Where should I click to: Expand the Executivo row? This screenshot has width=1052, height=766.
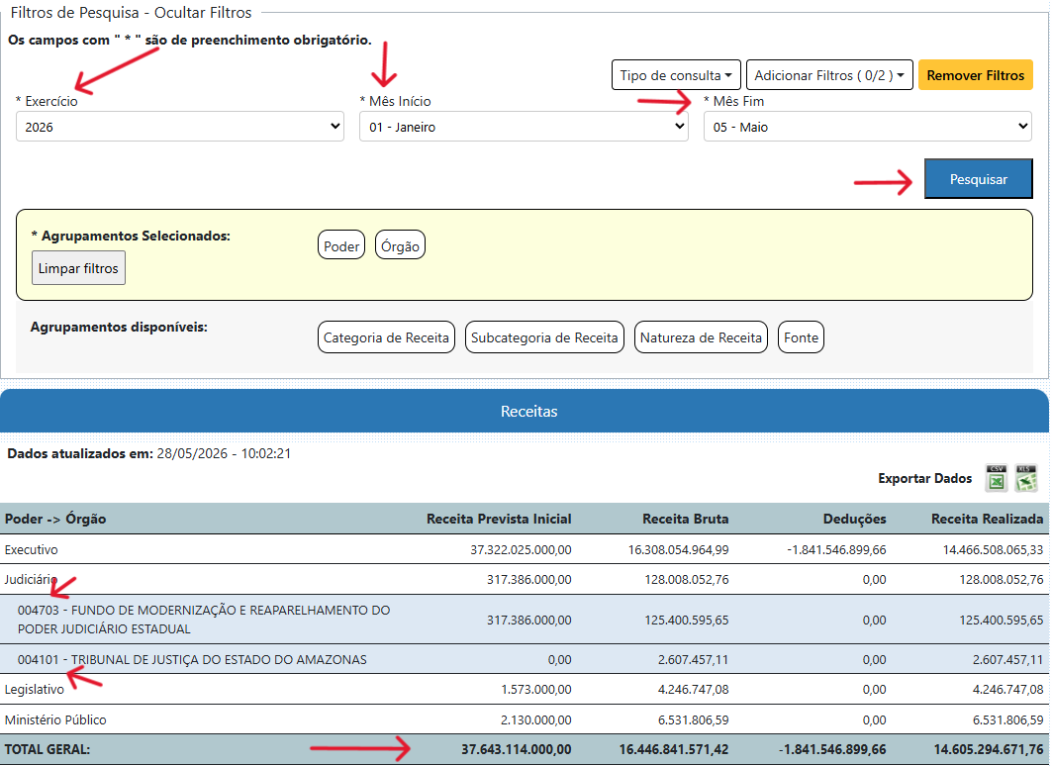(x=31, y=549)
